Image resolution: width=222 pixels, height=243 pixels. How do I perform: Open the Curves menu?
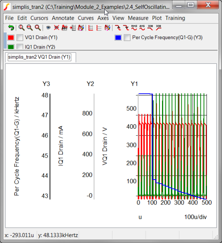(x=85, y=18)
